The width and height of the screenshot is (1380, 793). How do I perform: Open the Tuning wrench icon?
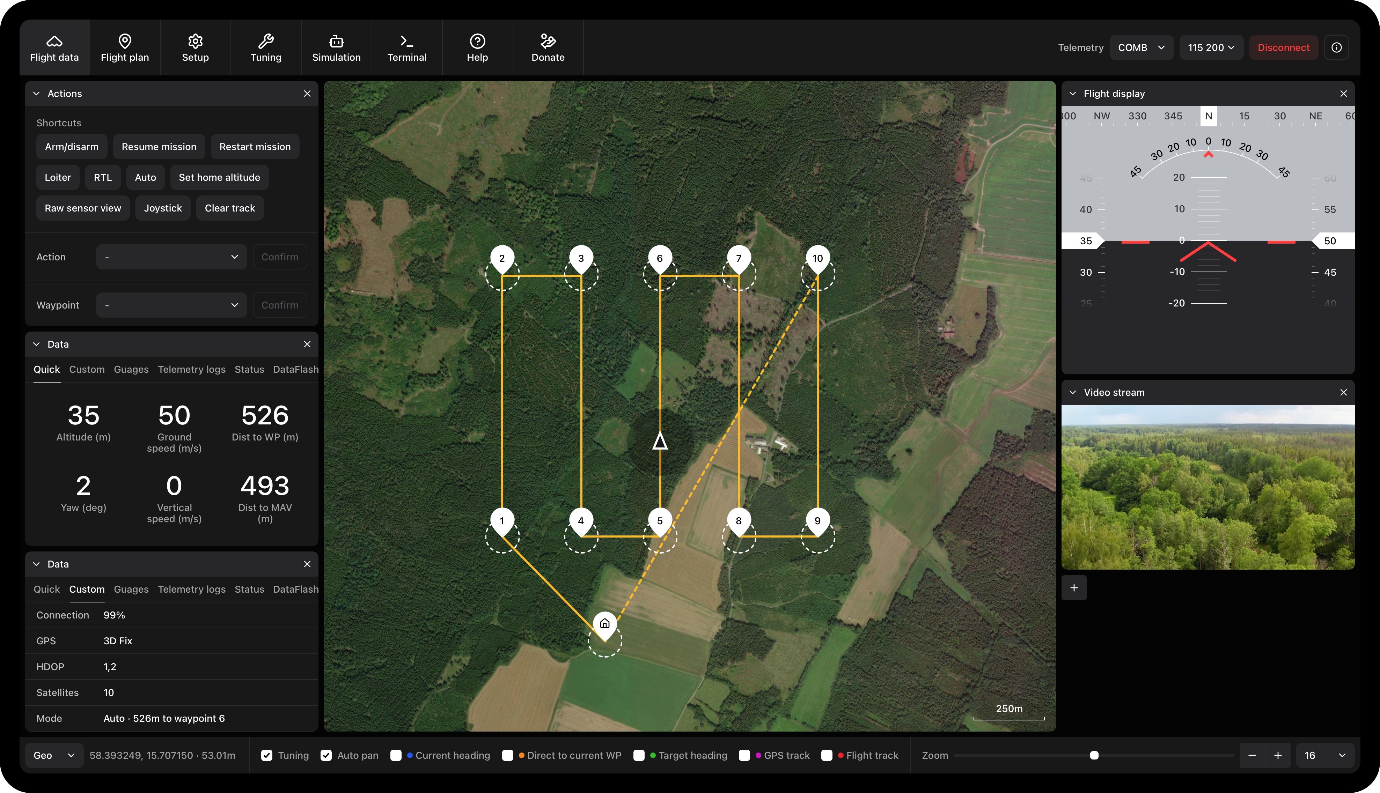coord(265,42)
